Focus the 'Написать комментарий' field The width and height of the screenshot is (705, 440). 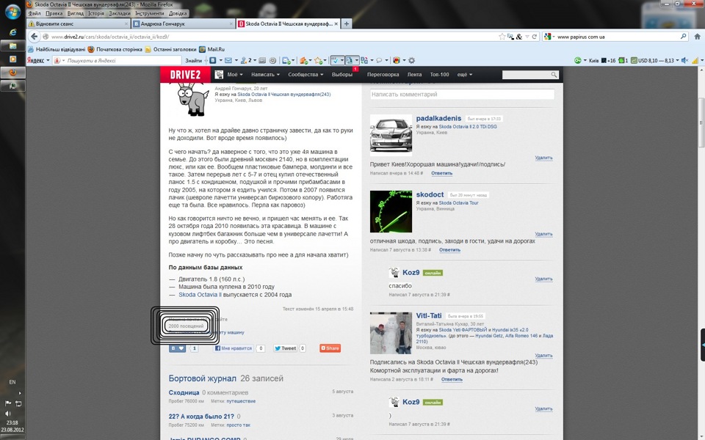pos(462,95)
